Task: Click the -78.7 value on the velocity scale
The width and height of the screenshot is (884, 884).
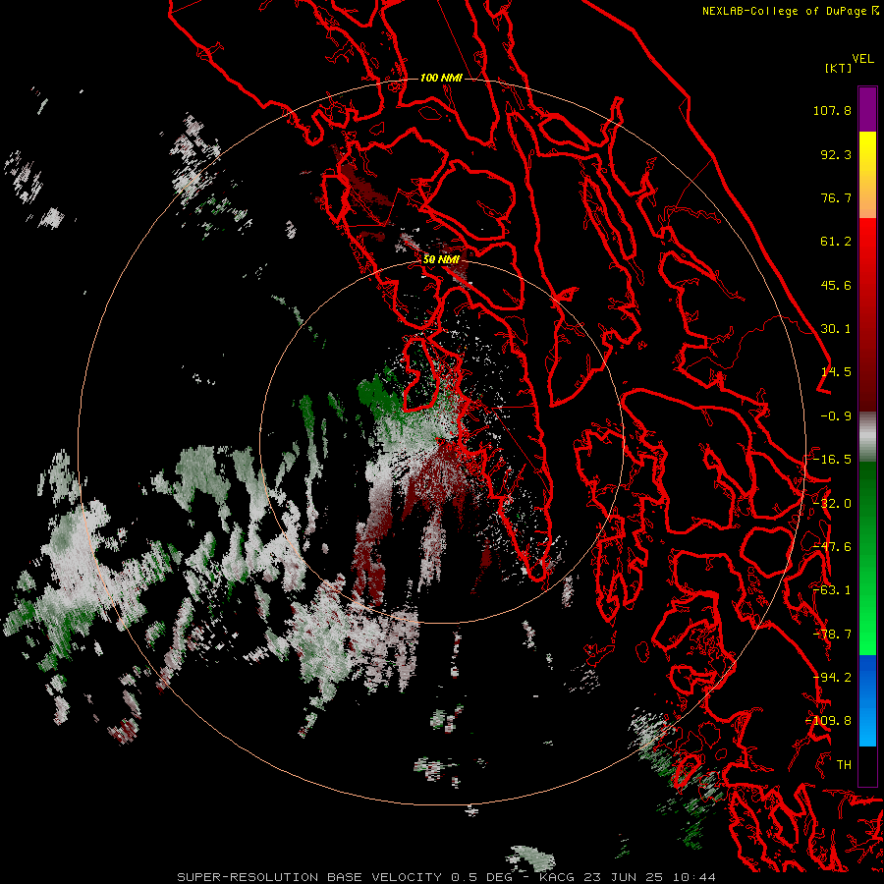Action: (x=832, y=635)
